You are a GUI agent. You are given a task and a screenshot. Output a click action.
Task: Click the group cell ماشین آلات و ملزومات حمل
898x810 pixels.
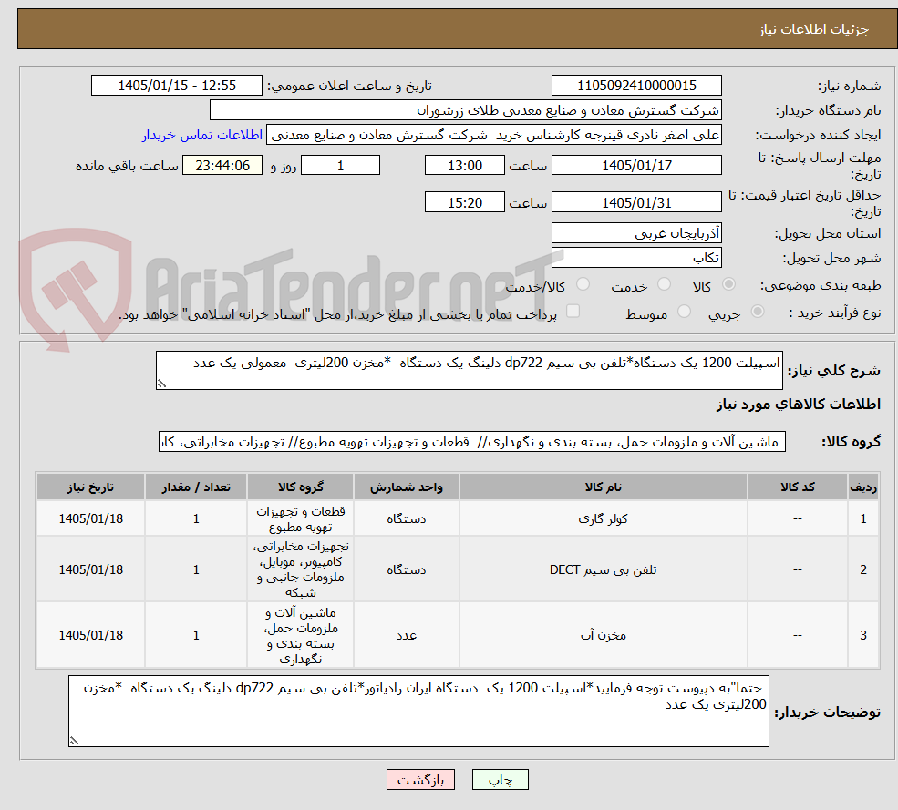click(301, 635)
